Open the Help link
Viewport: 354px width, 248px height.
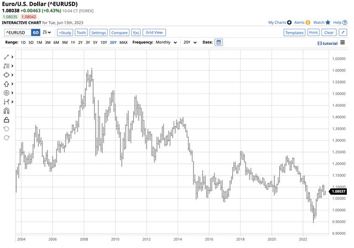click(337, 22)
